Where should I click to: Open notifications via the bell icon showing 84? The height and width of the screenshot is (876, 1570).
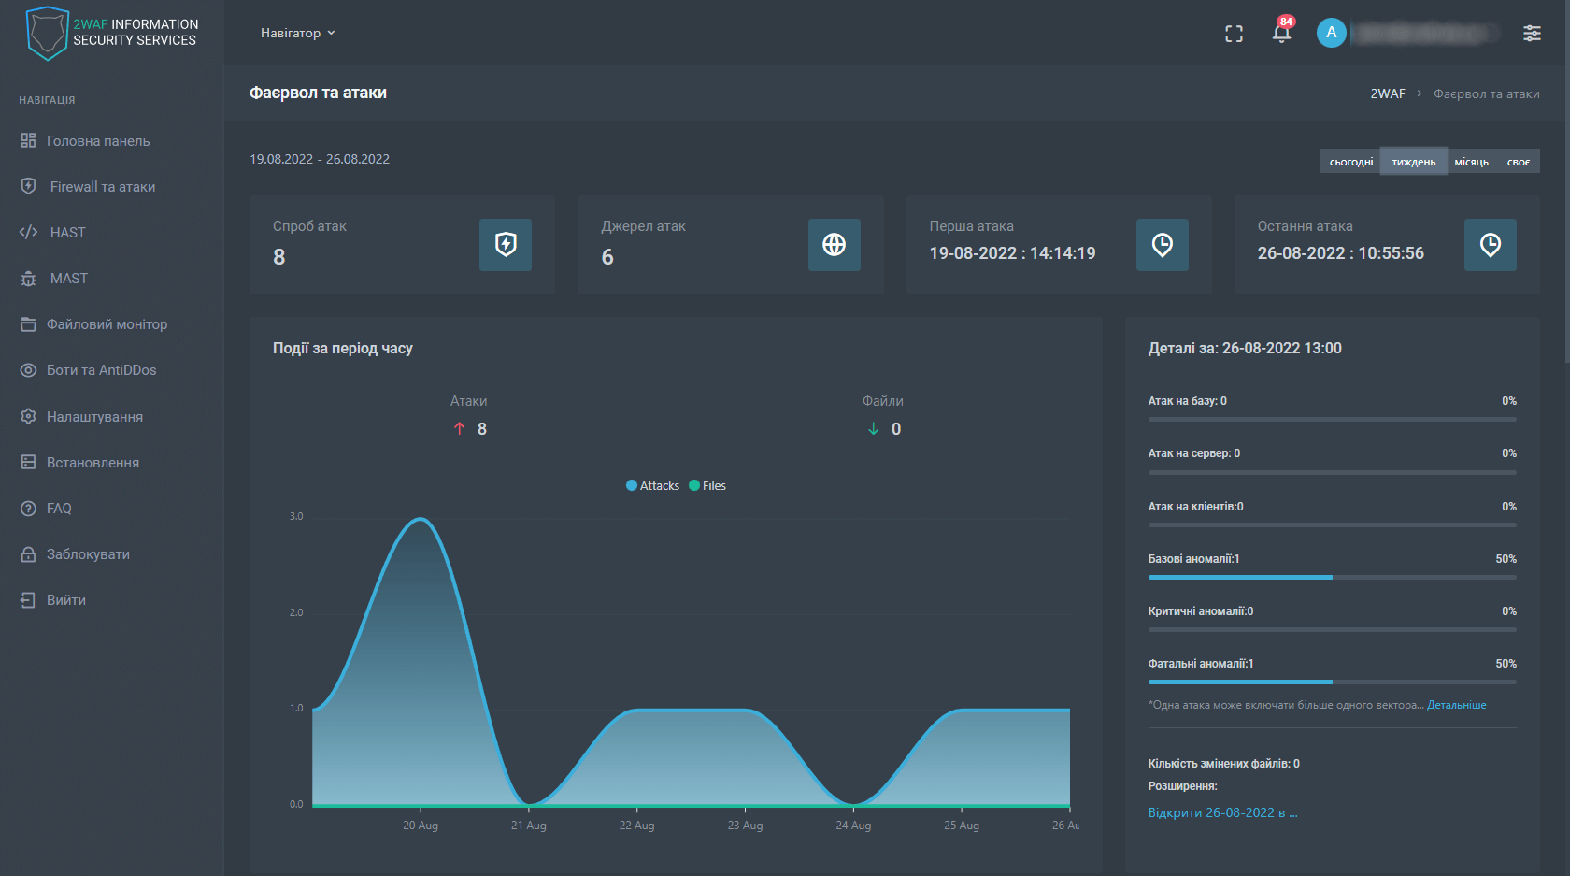pos(1281,33)
